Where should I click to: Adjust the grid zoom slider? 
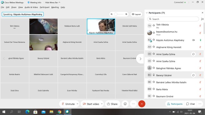[116, 14]
